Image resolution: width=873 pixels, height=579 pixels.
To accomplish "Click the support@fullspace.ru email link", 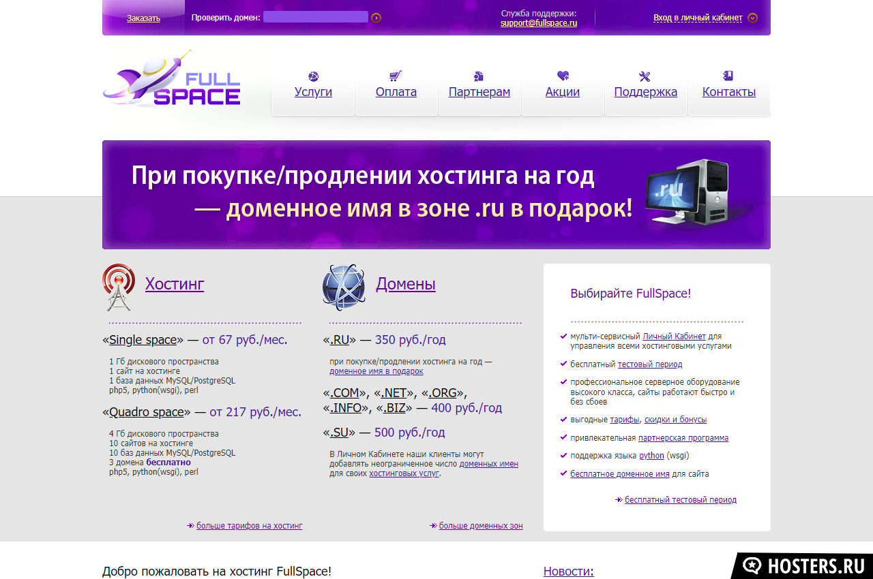I will 539,22.
